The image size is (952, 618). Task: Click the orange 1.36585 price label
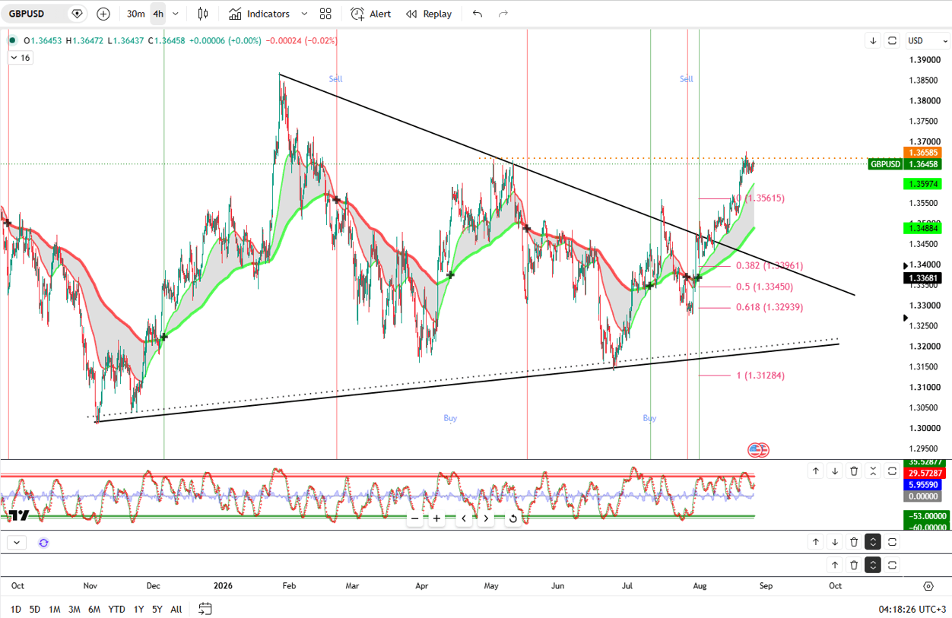click(x=923, y=153)
